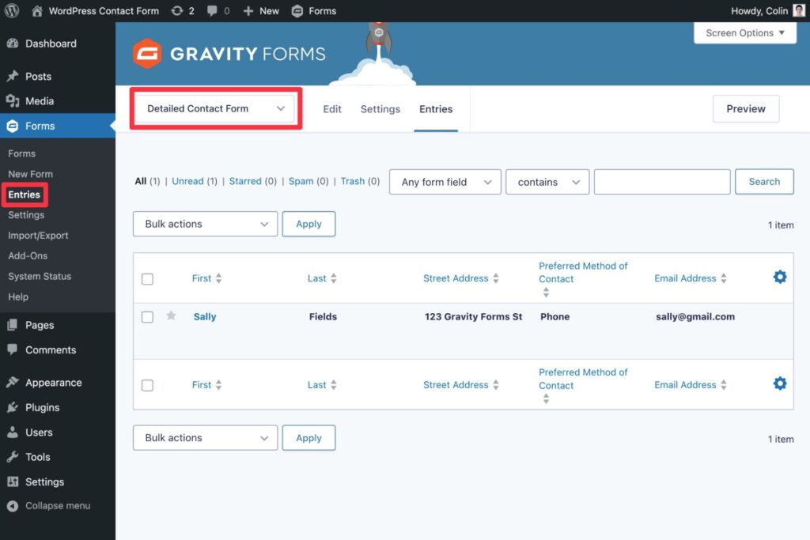Switch to the Edit tab
Viewport: 810px width, 540px height.
click(332, 109)
